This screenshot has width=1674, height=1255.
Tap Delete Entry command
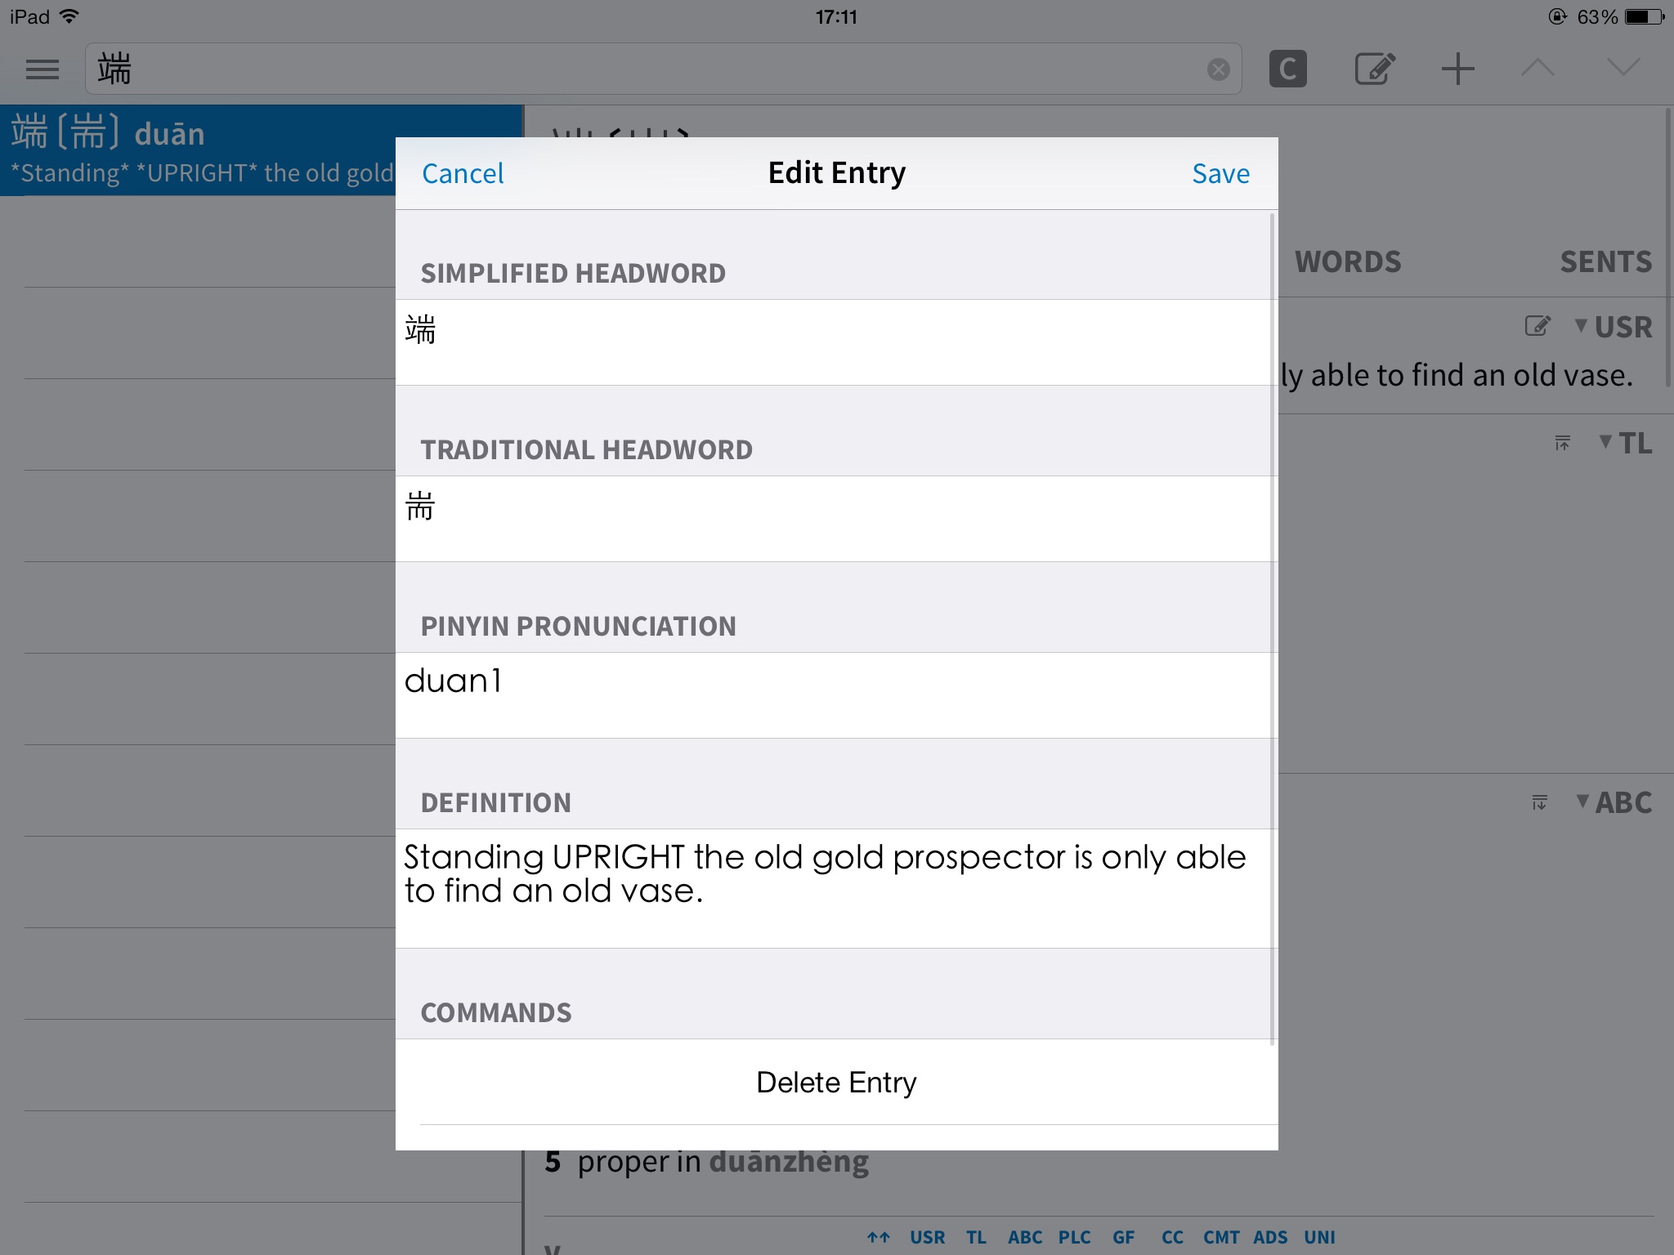click(x=836, y=1082)
